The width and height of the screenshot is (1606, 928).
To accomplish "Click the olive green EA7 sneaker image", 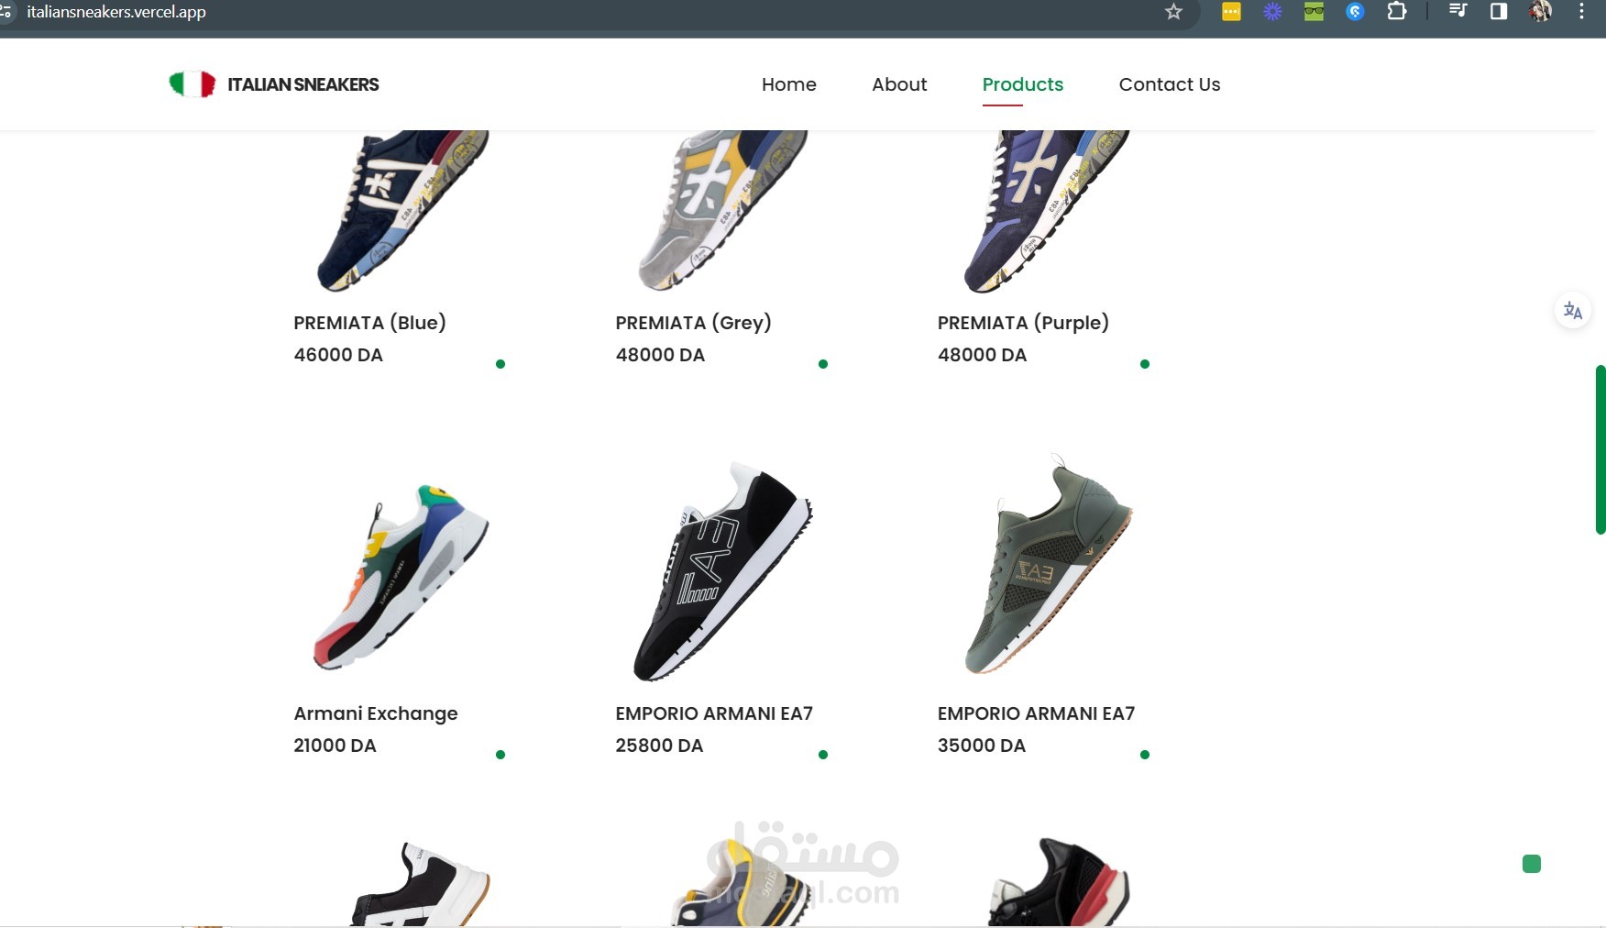I will tap(1049, 564).
